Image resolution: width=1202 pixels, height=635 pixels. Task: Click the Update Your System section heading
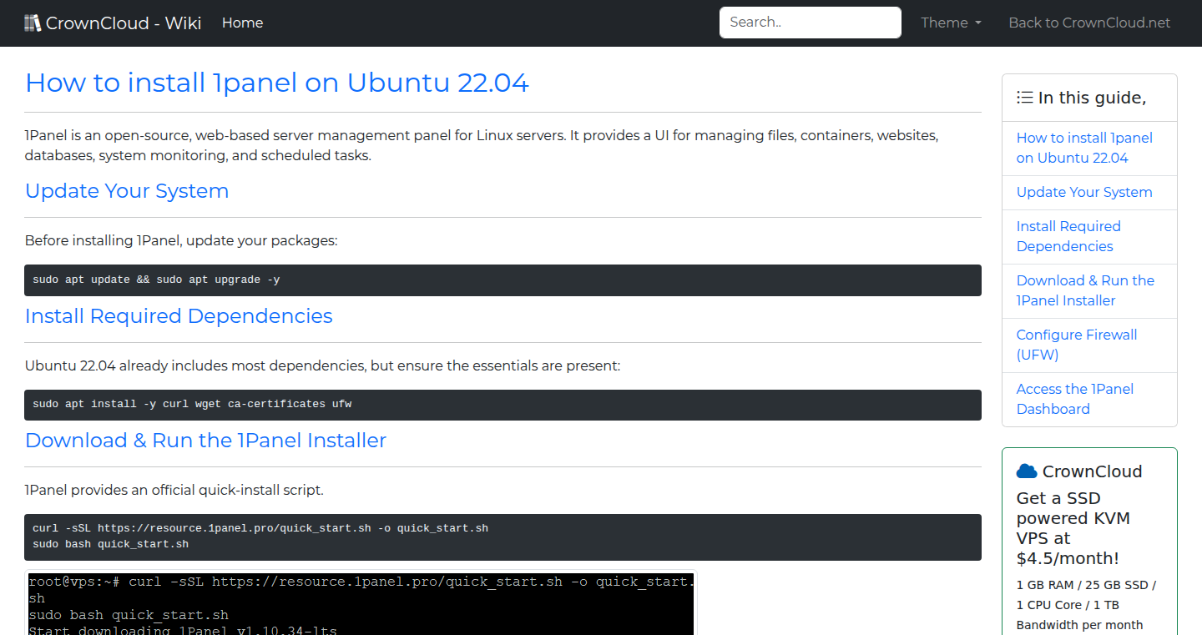point(127,190)
